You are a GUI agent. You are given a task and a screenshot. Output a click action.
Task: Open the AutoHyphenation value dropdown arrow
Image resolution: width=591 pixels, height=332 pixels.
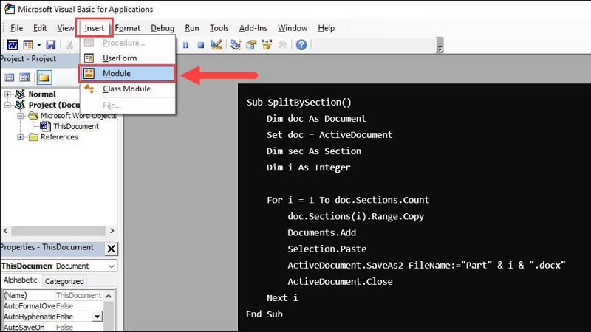pos(98,317)
